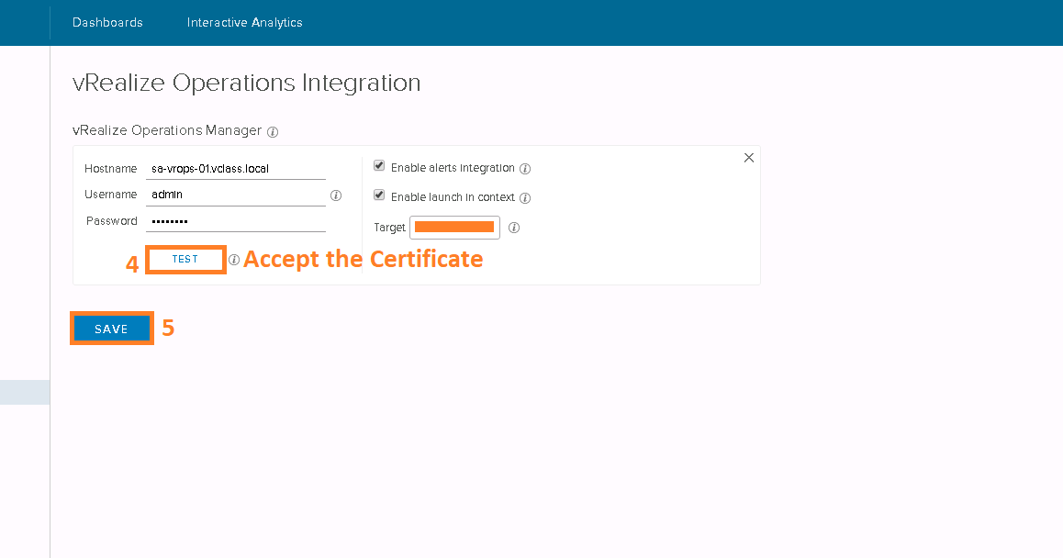Click into the Username field

(x=236, y=195)
